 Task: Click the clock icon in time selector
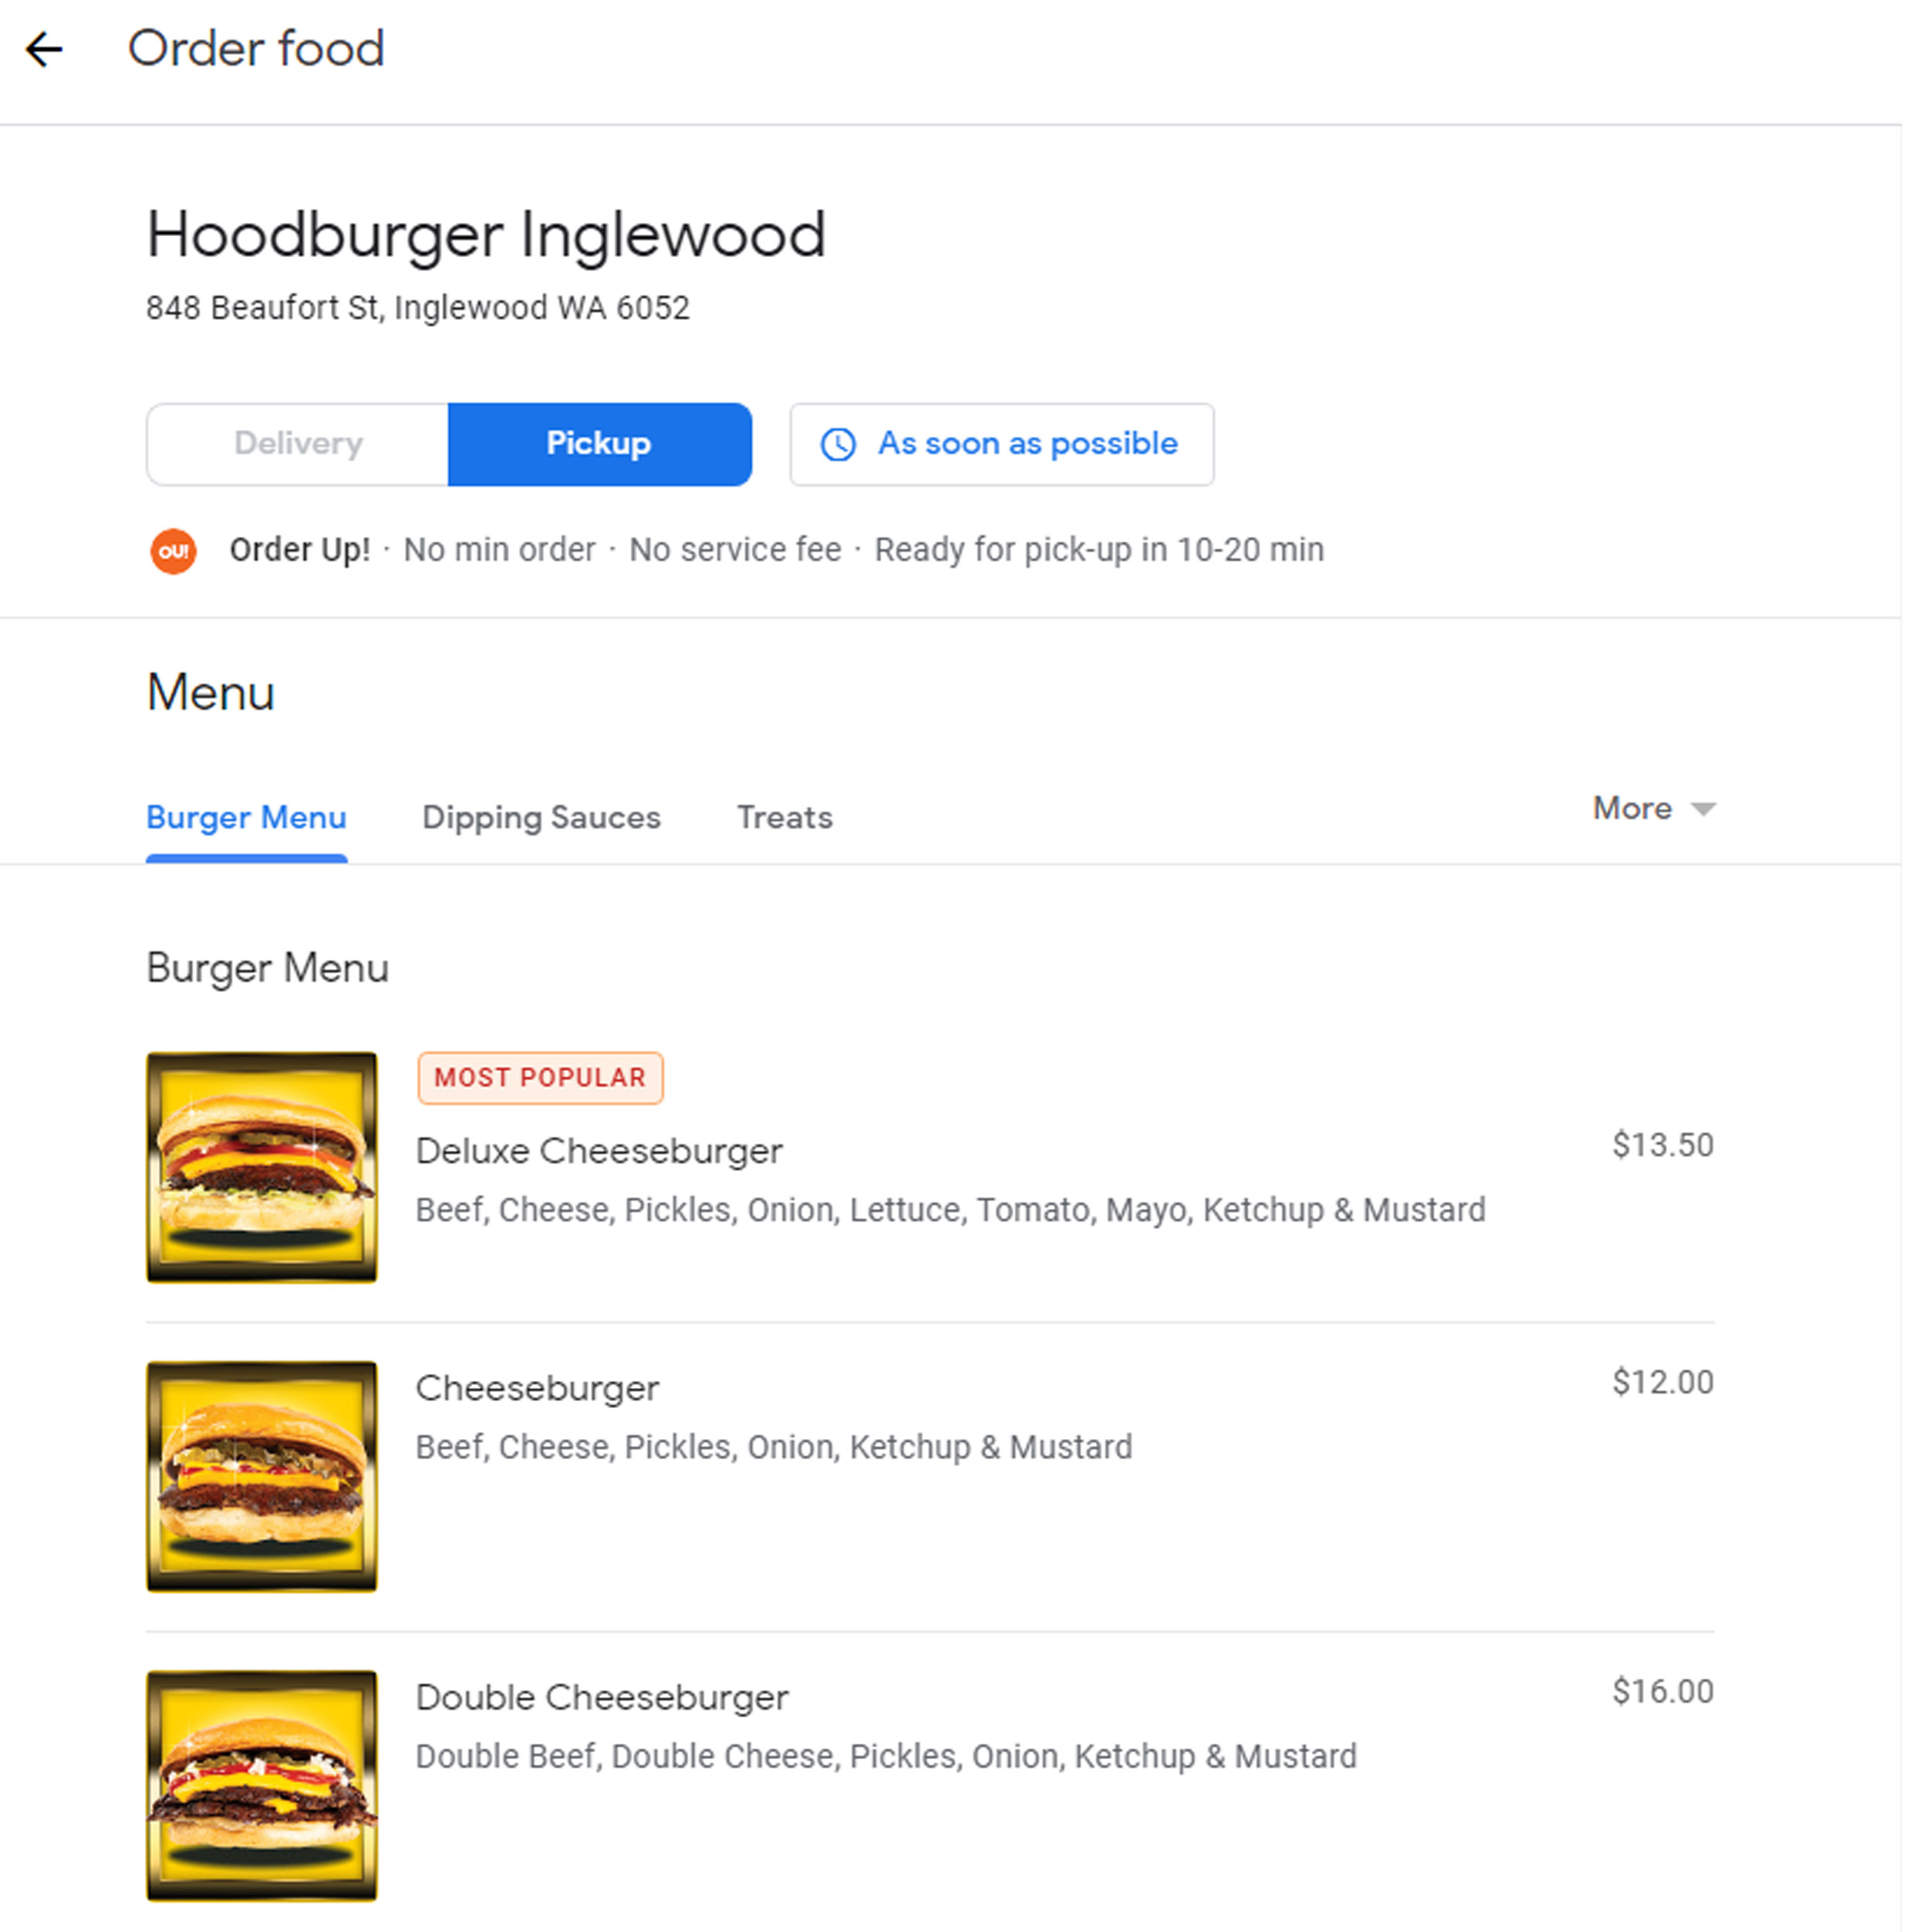(x=838, y=444)
